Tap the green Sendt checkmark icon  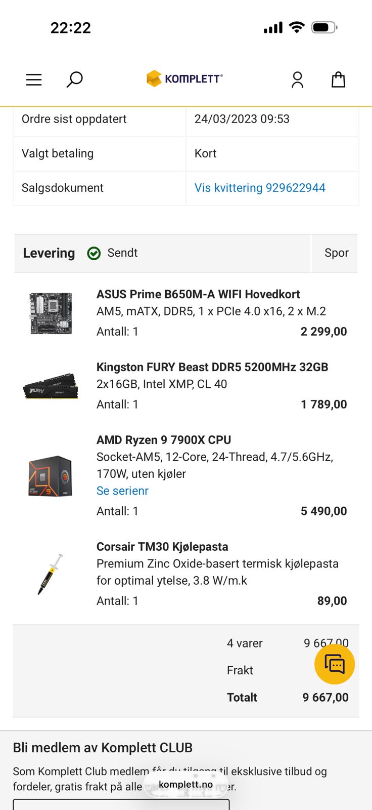pos(94,253)
